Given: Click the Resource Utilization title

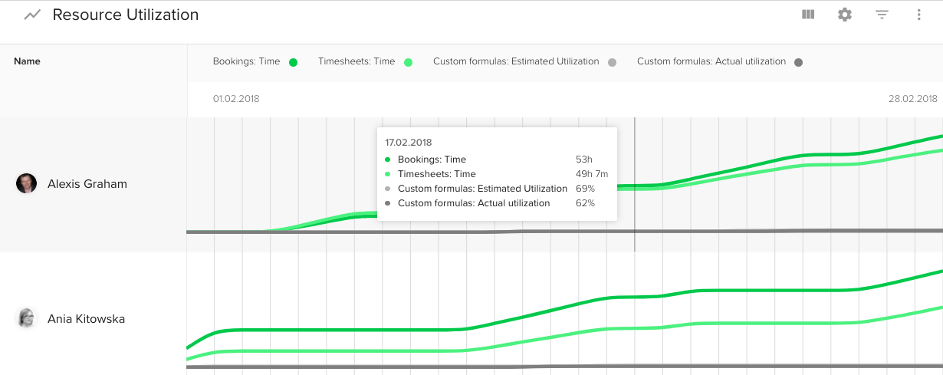Looking at the screenshot, I should (126, 15).
